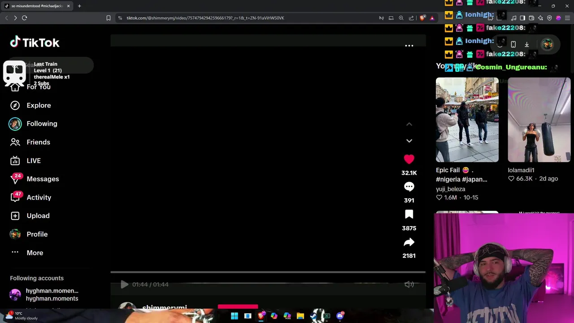Open hyghman.moments following account

click(x=44, y=295)
